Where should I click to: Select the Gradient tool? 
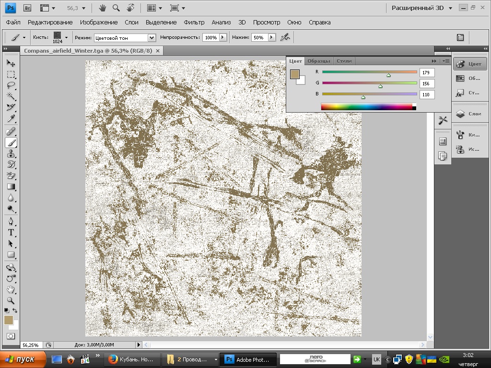tap(11, 187)
